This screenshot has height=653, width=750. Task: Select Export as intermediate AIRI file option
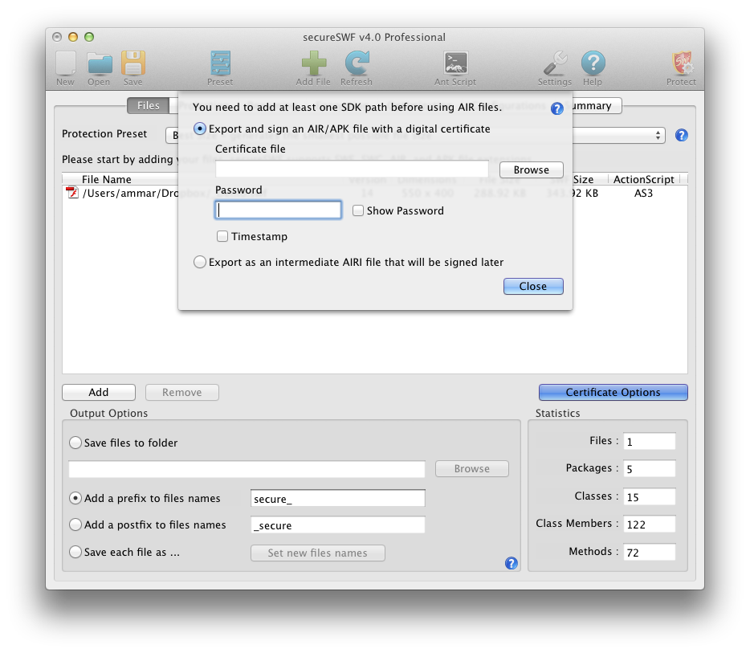coord(200,263)
